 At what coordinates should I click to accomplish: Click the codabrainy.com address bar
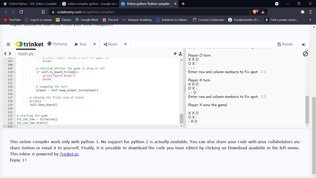149,12
